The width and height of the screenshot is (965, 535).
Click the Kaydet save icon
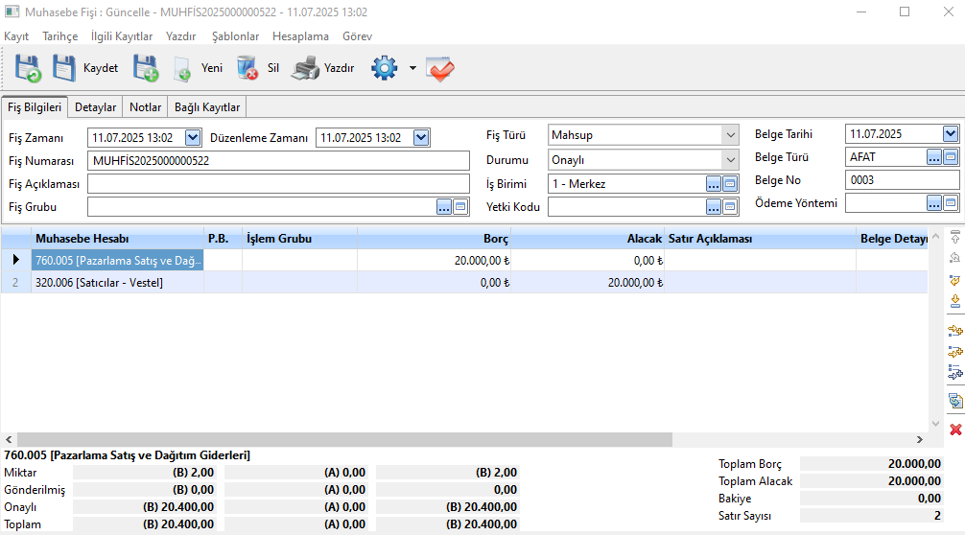tap(64, 68)
